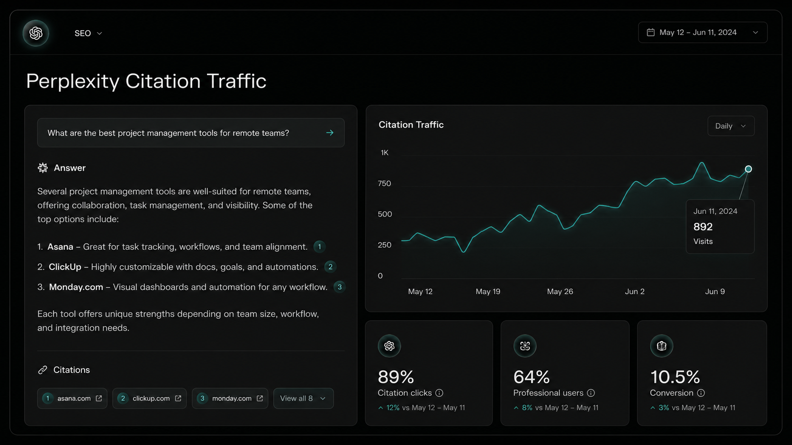792x445 pixels.
Task: Click the Answer sparkle icon
Action: (43, 168)
